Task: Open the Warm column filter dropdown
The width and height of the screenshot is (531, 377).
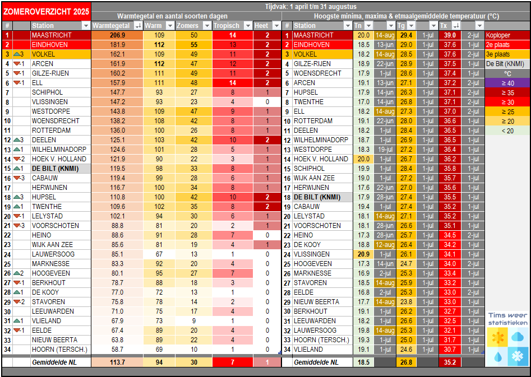Action: click(170, 26)
